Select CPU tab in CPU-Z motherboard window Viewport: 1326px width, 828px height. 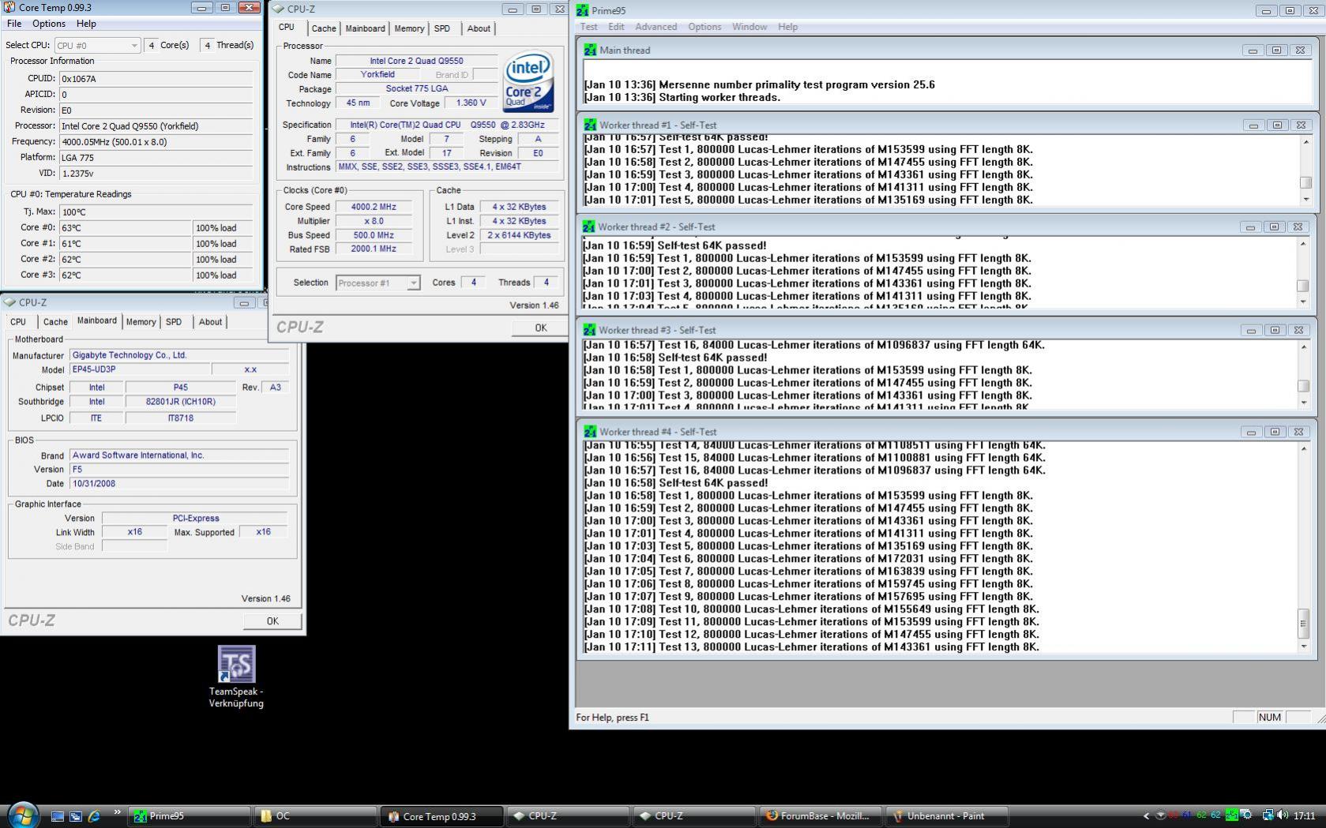click(x=18, y=322)
